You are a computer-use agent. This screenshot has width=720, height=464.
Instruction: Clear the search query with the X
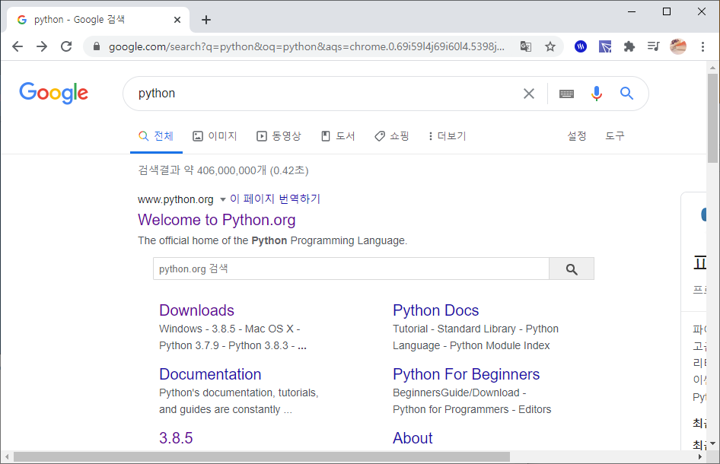529,94
